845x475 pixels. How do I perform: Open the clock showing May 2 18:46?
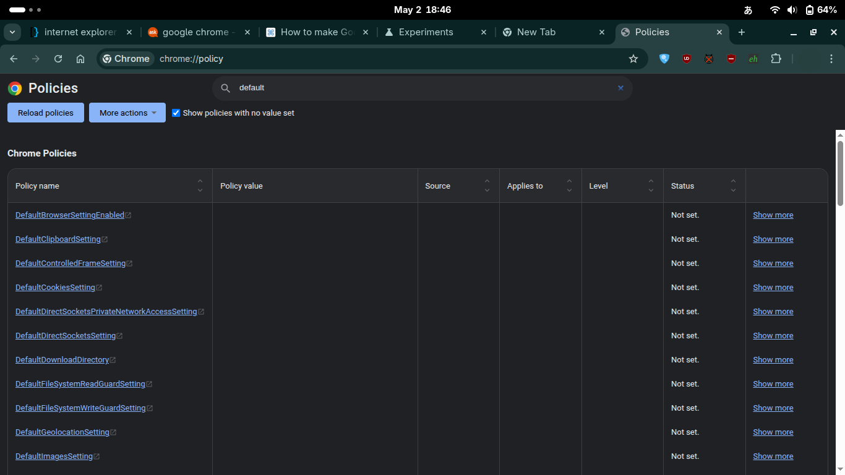click(x=422, y=10)
